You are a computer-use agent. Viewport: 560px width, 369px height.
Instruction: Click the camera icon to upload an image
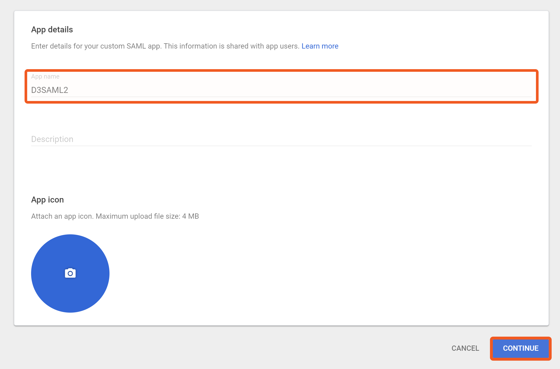(70, 273)
